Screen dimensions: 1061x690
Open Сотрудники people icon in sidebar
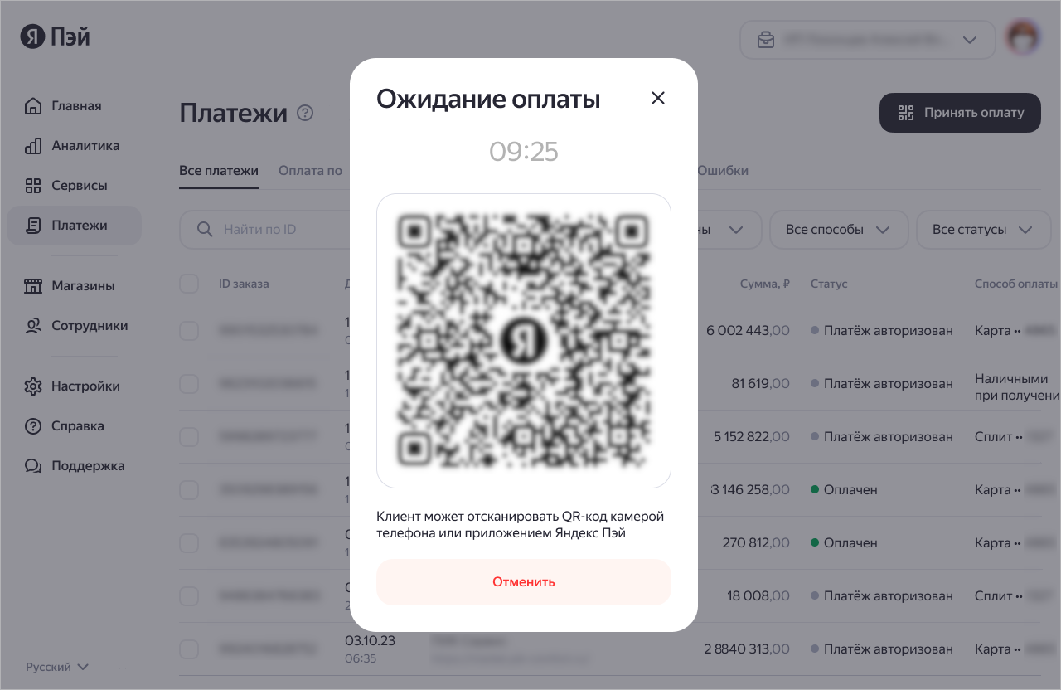(x=33, y=326)
